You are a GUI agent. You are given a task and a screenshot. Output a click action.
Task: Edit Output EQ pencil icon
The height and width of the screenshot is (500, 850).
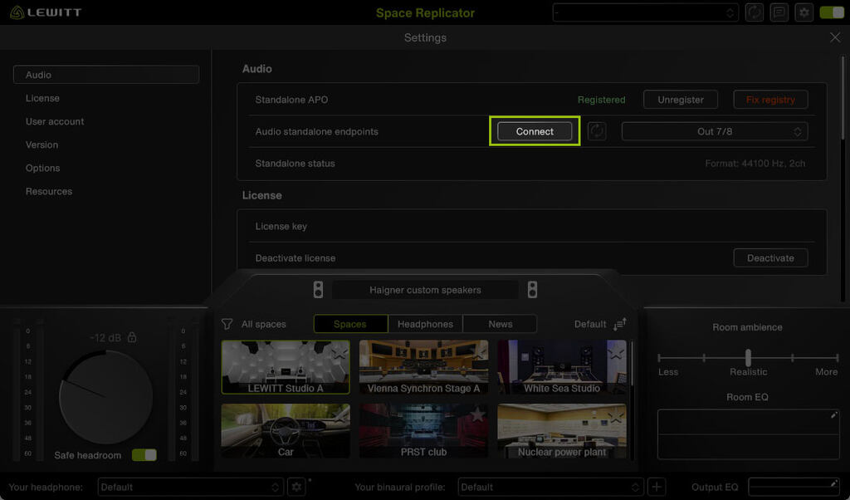point(833,483)
